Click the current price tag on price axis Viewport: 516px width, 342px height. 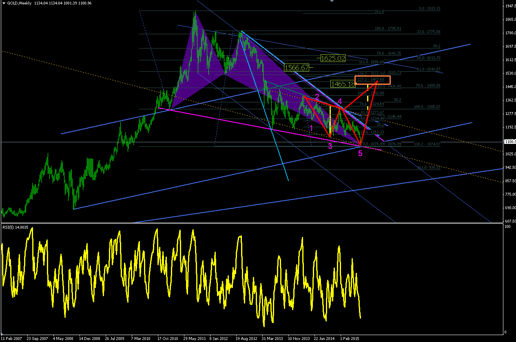510,142
